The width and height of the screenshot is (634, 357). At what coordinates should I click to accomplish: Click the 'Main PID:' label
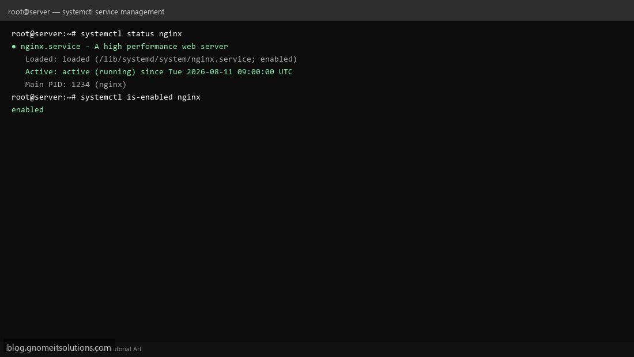pos(46,85)
